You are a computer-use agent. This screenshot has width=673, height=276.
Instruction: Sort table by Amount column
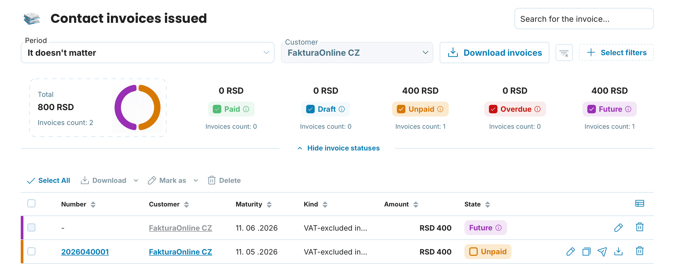pos(416,204)
